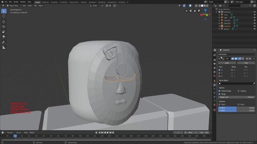The width and height of the screenshot is (257, 144).
Task: Enable Mirror Axis Y checkbox
Action: pyautogui.click(x=220, y=73)
